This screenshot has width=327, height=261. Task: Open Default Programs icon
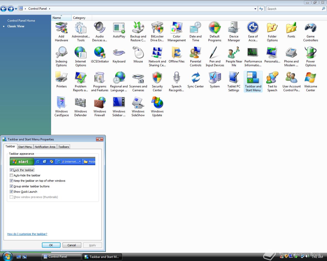pos(215,32)
